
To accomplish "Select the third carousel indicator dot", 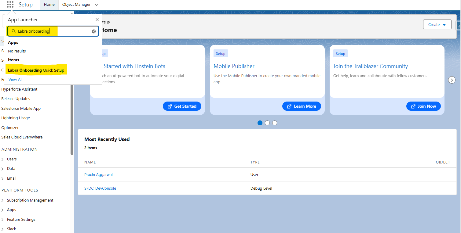I will pyautogui.click(x=275, y=123).
